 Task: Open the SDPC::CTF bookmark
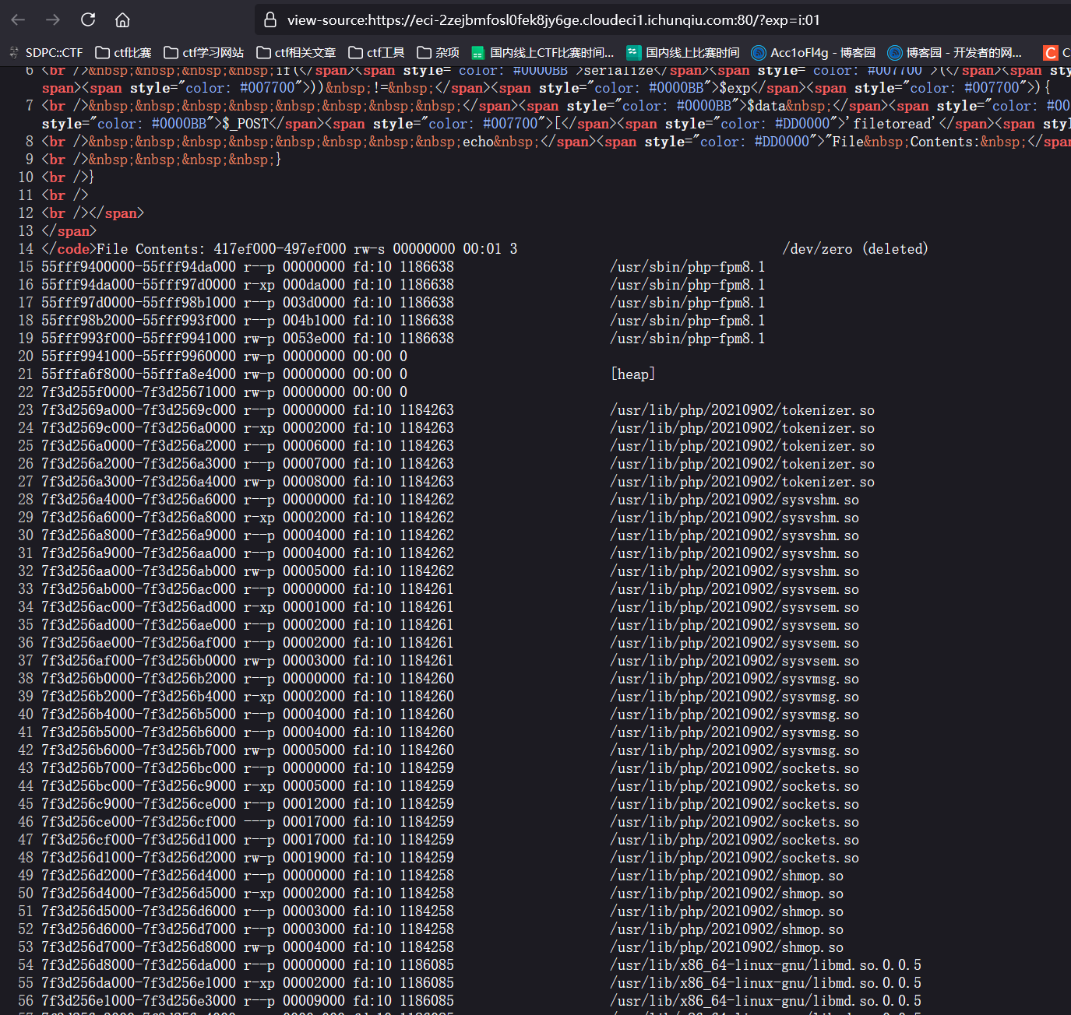pyautogui.click(x=45, y=53)
